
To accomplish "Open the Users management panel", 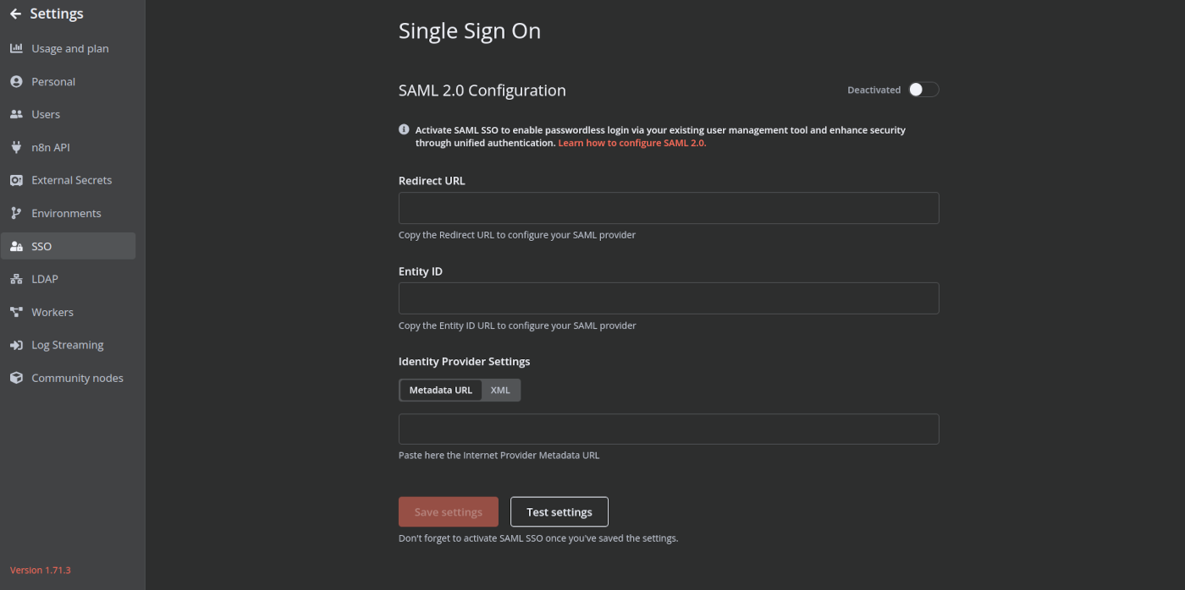I will pos(46,114).
